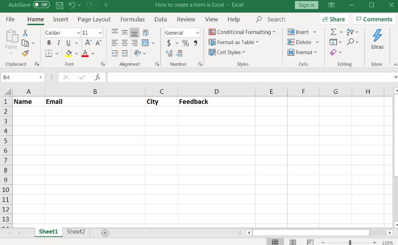The height and width of the screenshot is (245, 398).
Task: Apply Accounting dollar format
Action: tap(169, 43)
